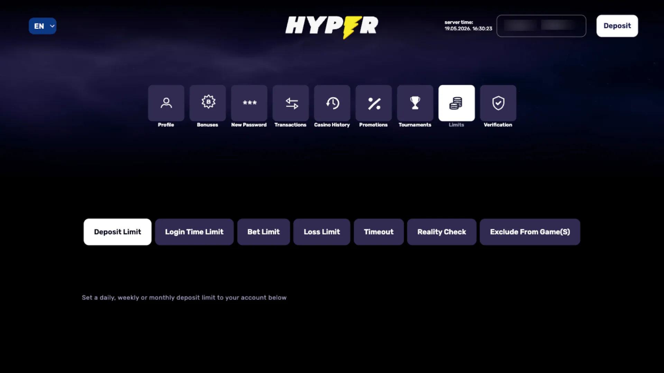
Task: Switch to the Bet Limit tab
Action: tap(264, 232)
